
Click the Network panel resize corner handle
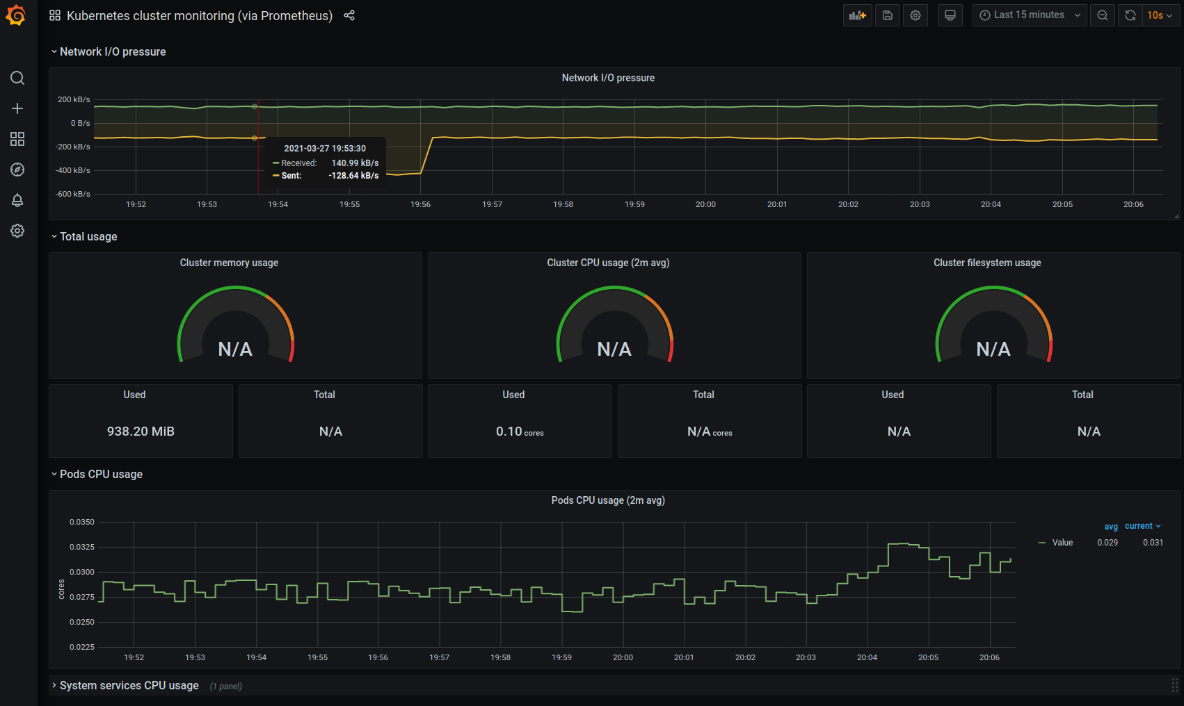[1176, 217]
